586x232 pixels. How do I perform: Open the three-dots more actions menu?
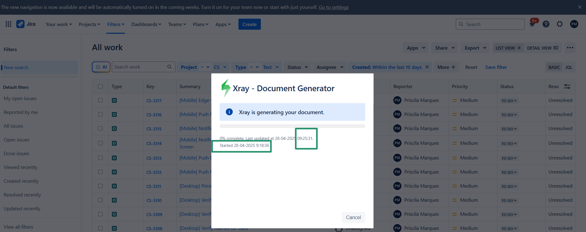(x=570, y=48)
